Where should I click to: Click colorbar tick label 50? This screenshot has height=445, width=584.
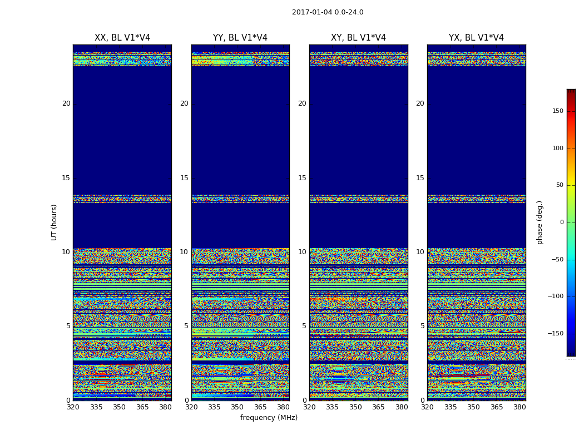[560, 185]
